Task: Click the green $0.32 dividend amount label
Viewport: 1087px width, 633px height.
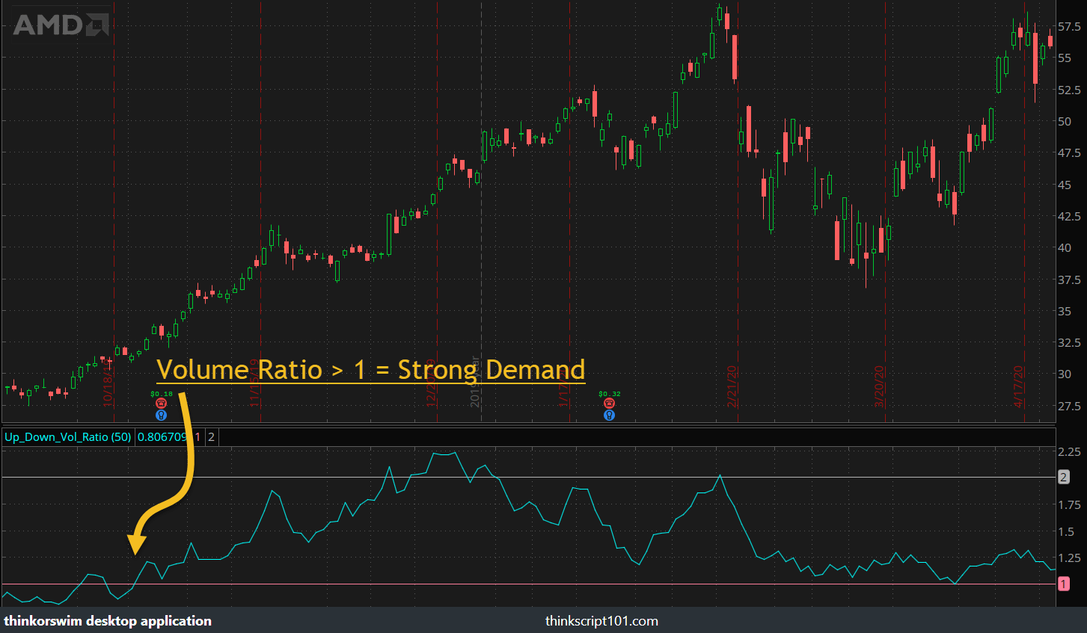Action: [x=608, y=392]
